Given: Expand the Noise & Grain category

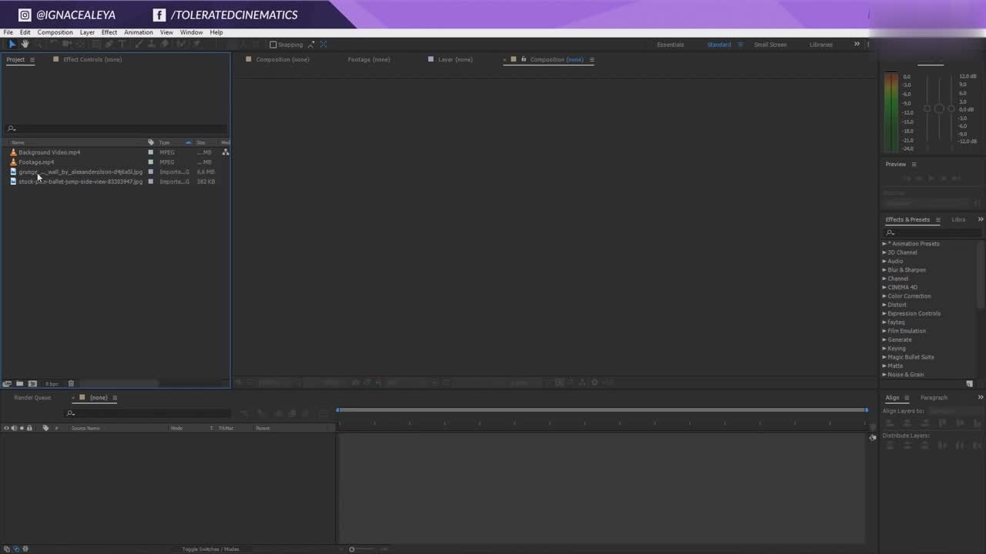Looking at the screenshot, I should pyautogui.click(x=884, y=375).
